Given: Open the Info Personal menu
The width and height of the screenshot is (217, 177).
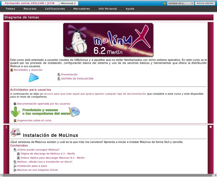Looking at the screenshot, I should point(108,9).
